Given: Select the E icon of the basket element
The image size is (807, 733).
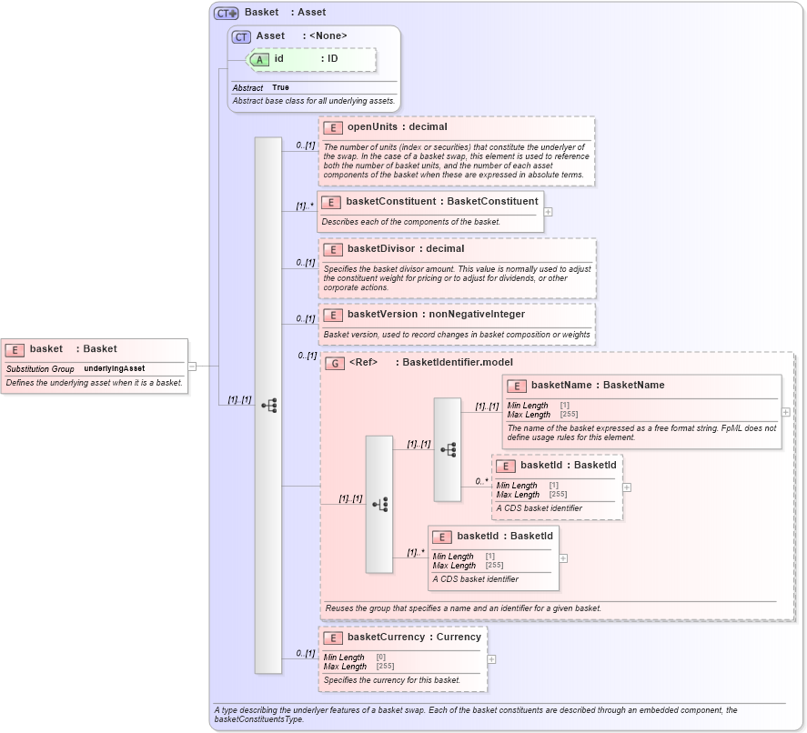Looking at the screenshot, I should [15, 348].
